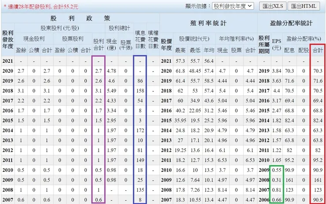Select EPS value 0.31
The image size is (326, 204).
click(277, 180)
